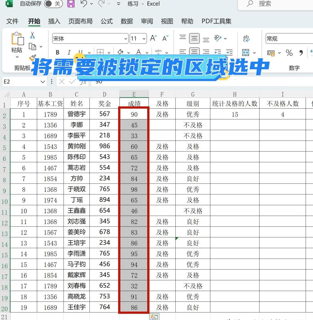Switch to the PDF工具集 tab

[216, 21]
